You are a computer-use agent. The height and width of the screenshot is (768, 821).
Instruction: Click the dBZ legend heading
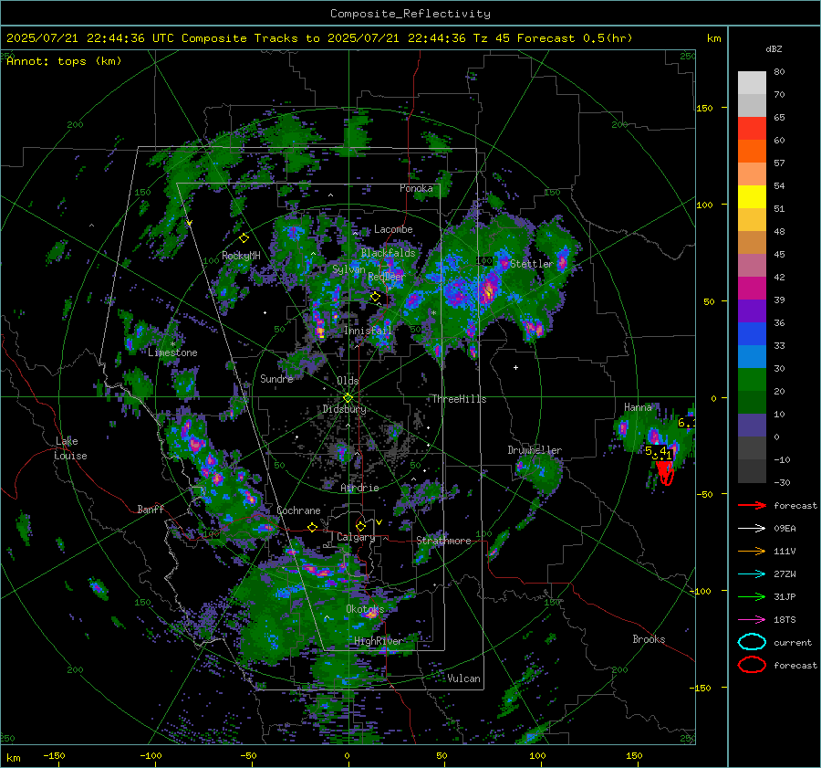pos(774,48)
